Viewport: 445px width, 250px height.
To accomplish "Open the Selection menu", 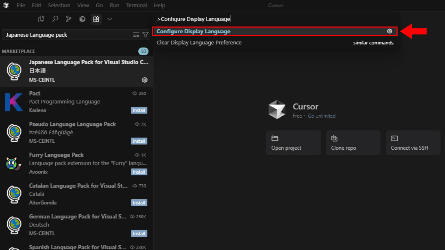I will point(59,5).
